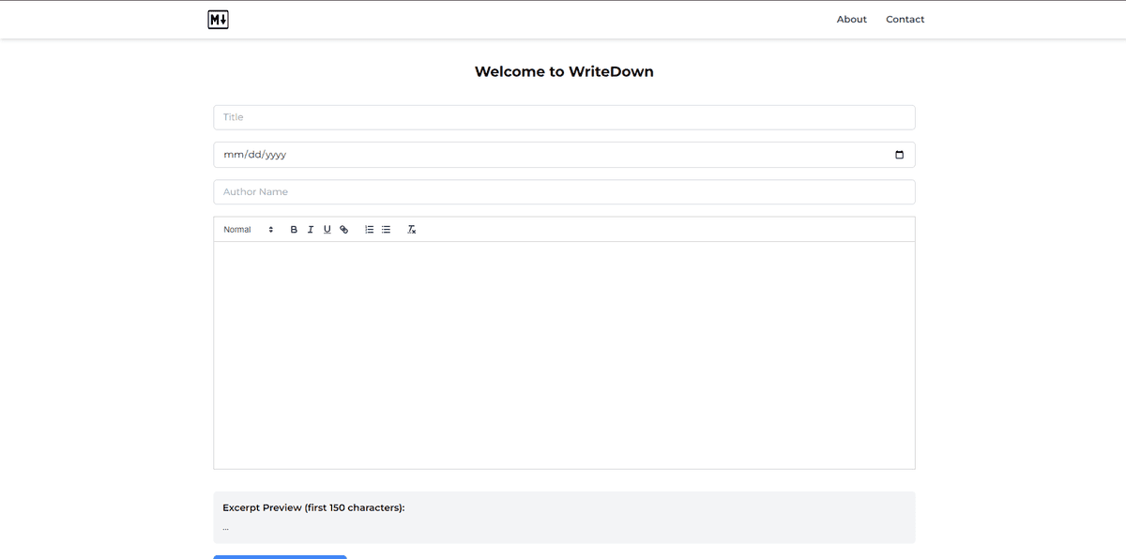Start an ordered numbered list
Image resolution: width=1126 pixels, height=559 pixels.
point(369,230)
